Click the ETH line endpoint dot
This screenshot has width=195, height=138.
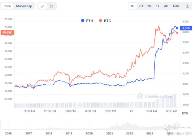click(x=177, y=28)
